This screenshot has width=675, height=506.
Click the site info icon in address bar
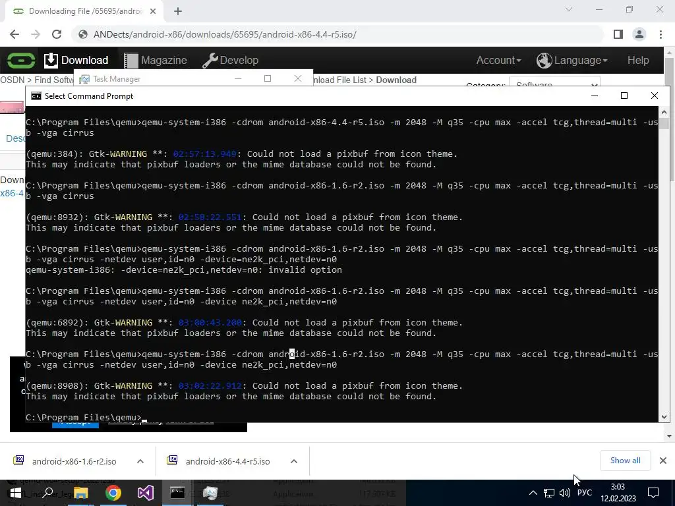point(83,34)
